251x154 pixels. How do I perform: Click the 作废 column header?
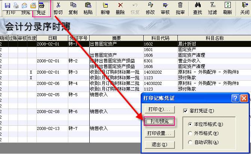click(32, 38)
